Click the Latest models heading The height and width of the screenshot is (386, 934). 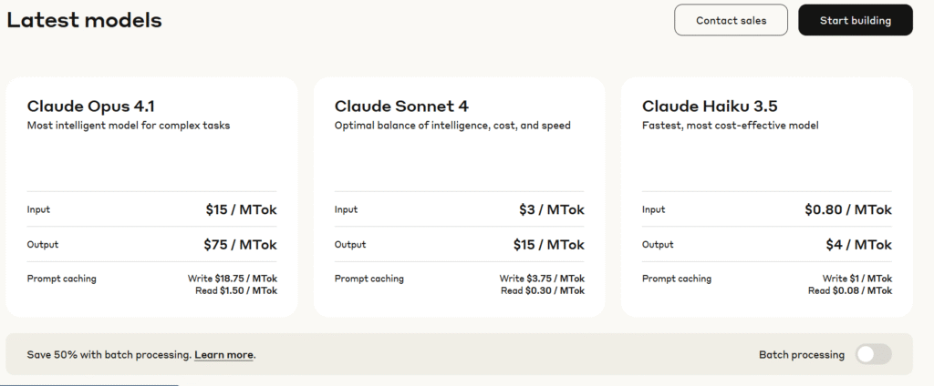tap(84, 20)
